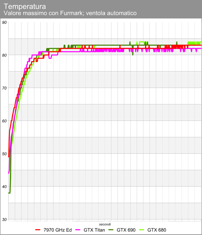Screen dimensions: 202x235
Task: Click the y-axis value 70
Action: point(4,88)
